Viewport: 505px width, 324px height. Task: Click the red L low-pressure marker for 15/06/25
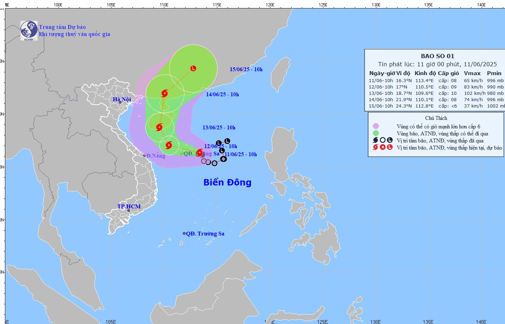(193, 68)
